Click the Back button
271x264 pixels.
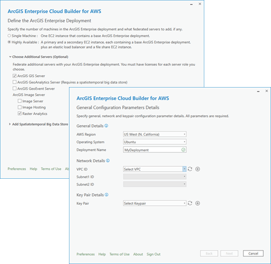tap(209, 253)
